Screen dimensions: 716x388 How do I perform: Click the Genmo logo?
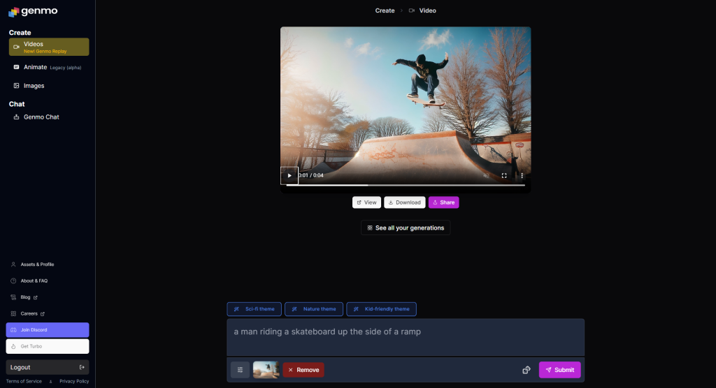33,11
